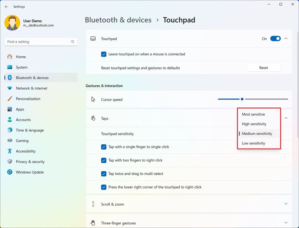This screenshot has width=299, height=228.
Task: Uncheck leave touchpad on when mouse connected
Action: click(x=104, y=54)
